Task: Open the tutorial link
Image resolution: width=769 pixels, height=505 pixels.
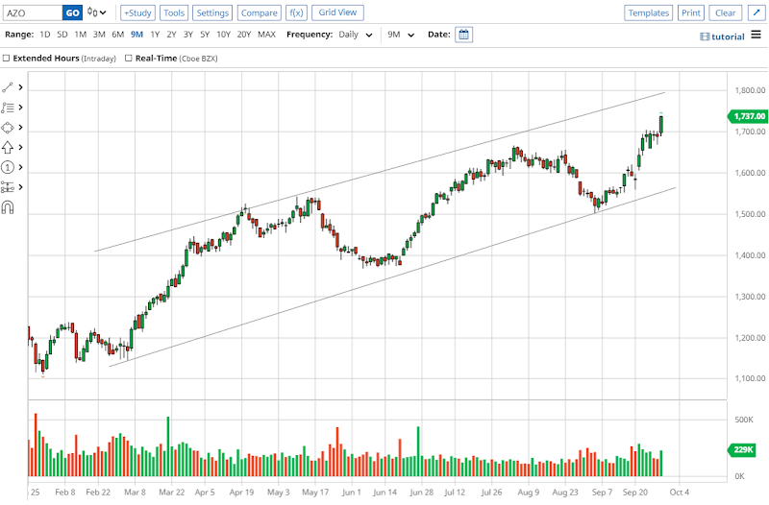Action: pyautogui.click(x=723, y=36)
